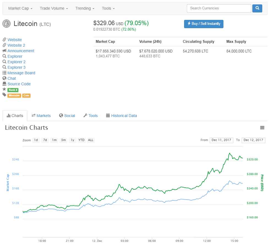Click the Mineable tag badge
Viewport: 276px width, 244px height.
[x=14, y=96]
